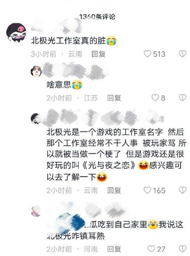Tap the 1360条评论 header
190x256 pixels.
[x=97, y=17]
